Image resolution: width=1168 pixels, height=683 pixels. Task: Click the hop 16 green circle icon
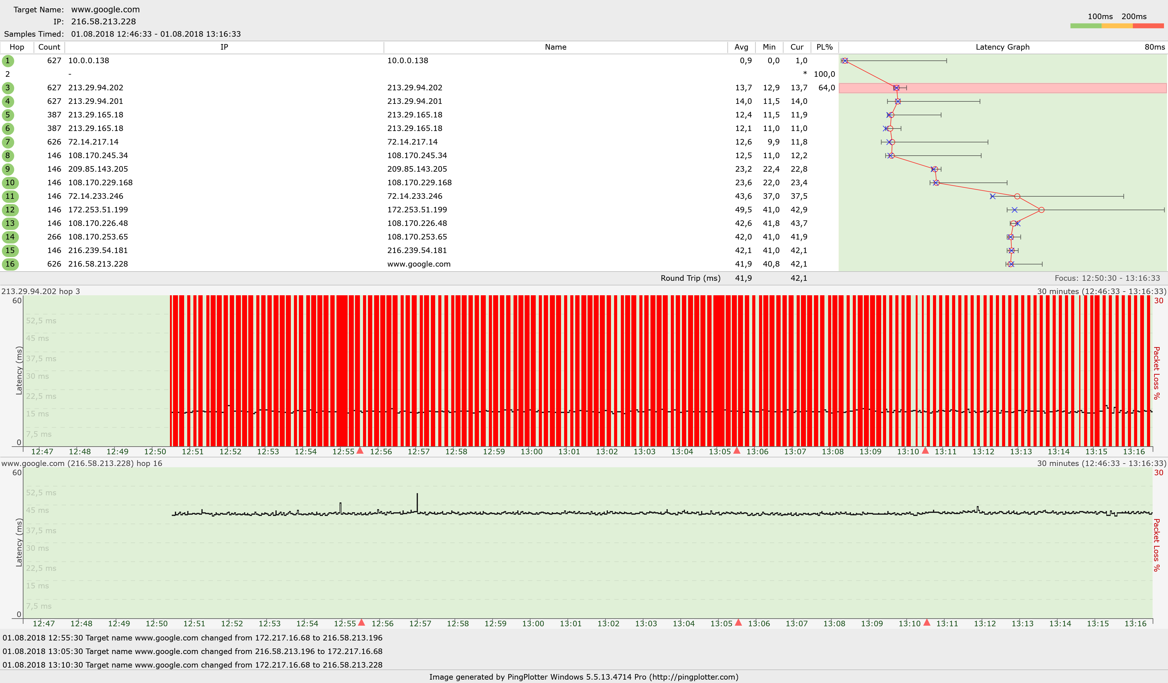(10, 264)
